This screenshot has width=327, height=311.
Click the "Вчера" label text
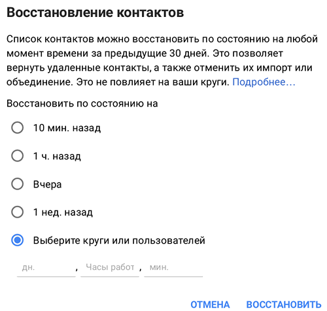(x=47, y=184)
